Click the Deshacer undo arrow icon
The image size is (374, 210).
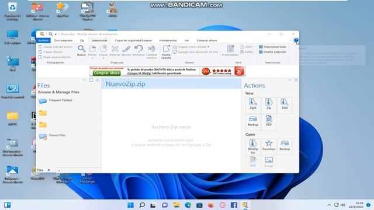click(x=138, y=51)
